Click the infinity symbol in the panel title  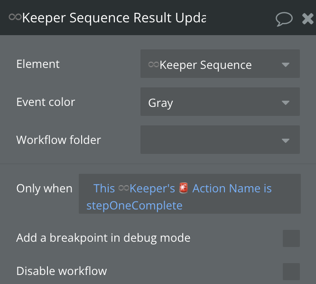tap(15, 17)
